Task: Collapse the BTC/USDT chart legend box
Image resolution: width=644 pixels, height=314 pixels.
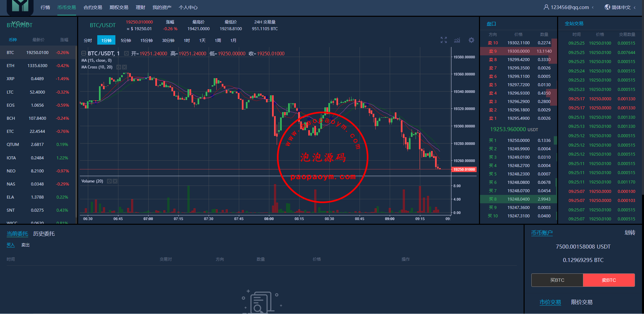Action: 84,53
